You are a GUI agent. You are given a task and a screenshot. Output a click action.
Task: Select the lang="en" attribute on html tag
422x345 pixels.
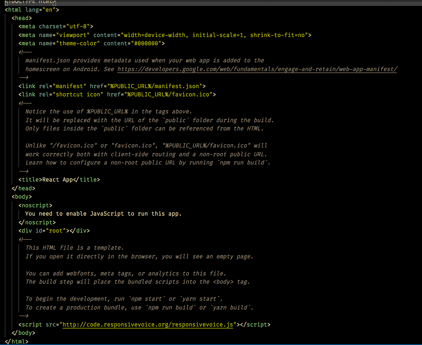coord(40,10)
